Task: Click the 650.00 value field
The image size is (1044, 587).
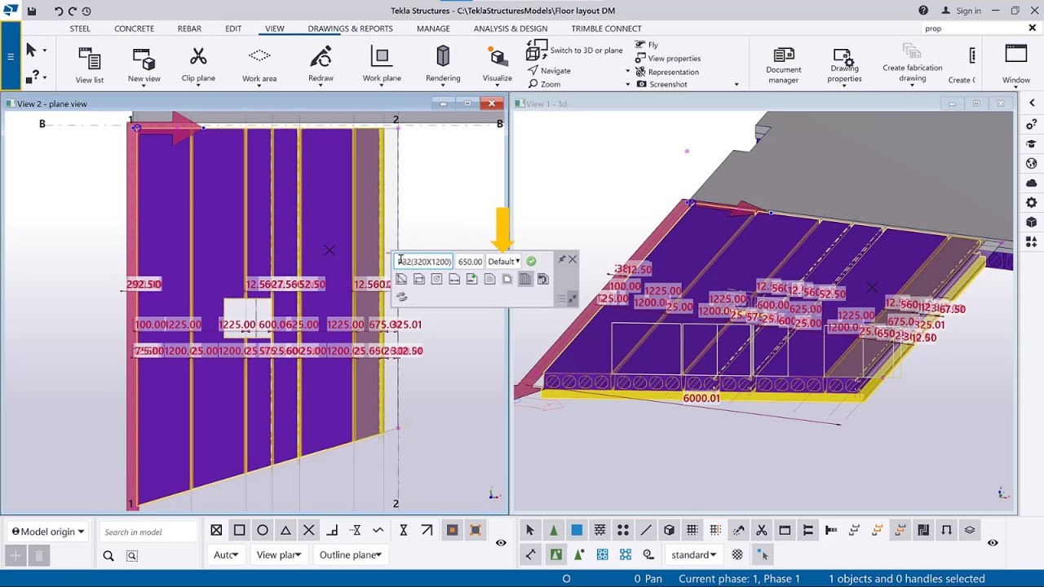Action: click(470, 262)
